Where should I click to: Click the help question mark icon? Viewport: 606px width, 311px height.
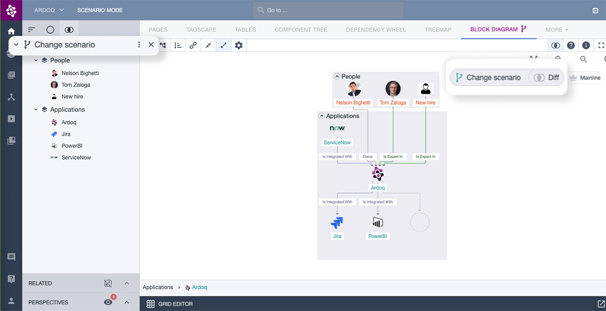point(571,45)
